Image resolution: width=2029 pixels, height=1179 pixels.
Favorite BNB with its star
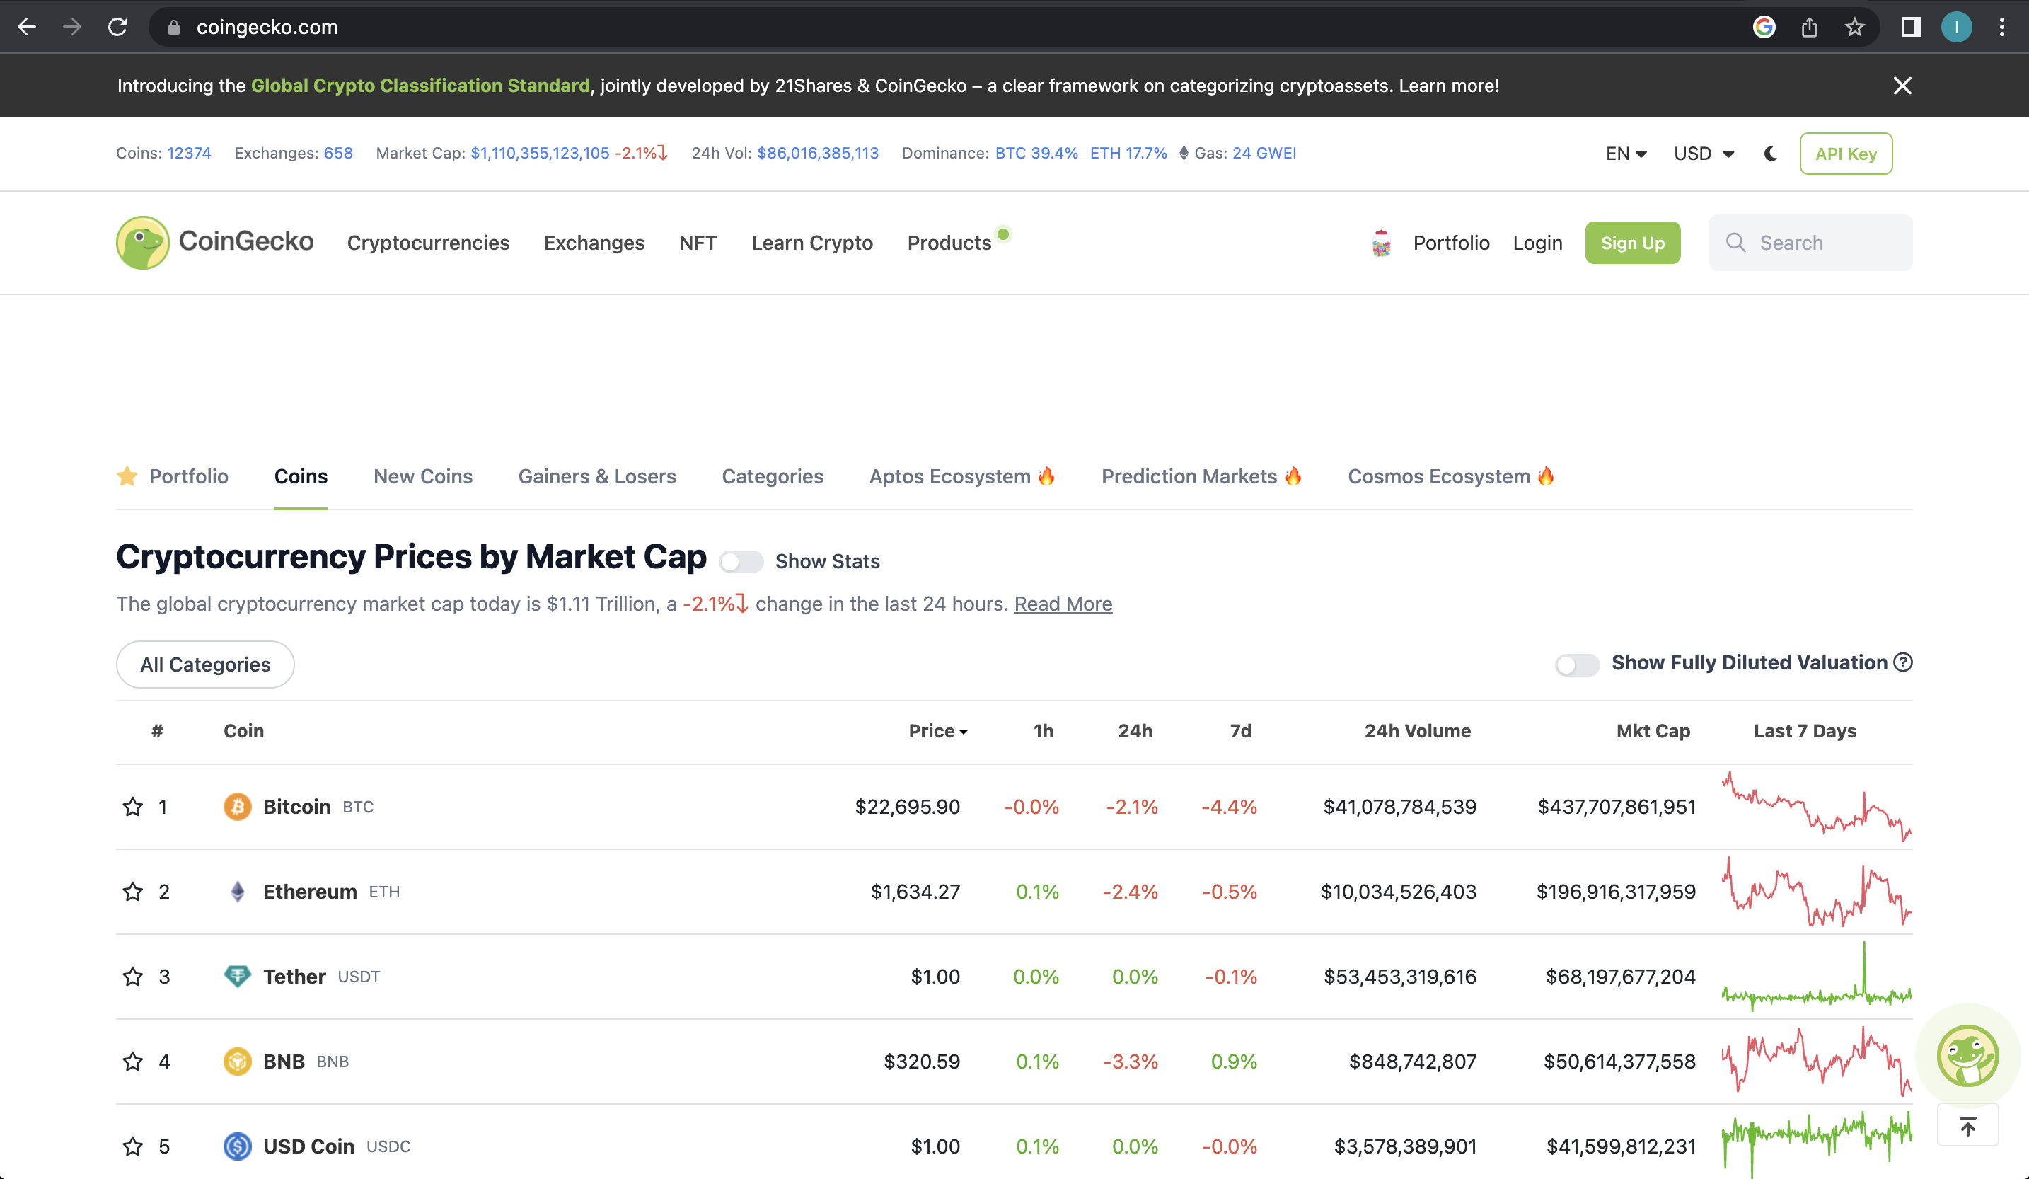pyautogui.click(x=133, y=1062)
